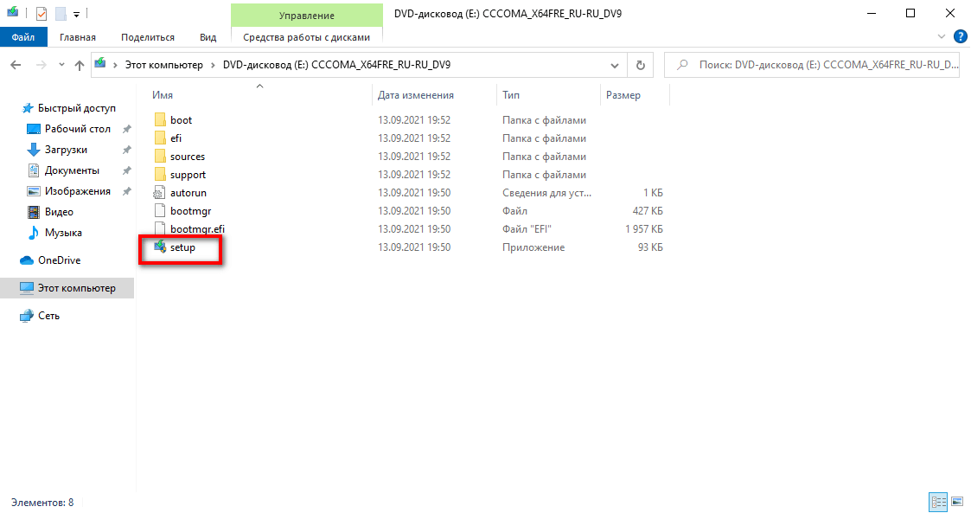This screenshot has height=513, width=971.
Task: Expand the chevron after Этот компьютер breadcrumb
Action: coord(213,65)
